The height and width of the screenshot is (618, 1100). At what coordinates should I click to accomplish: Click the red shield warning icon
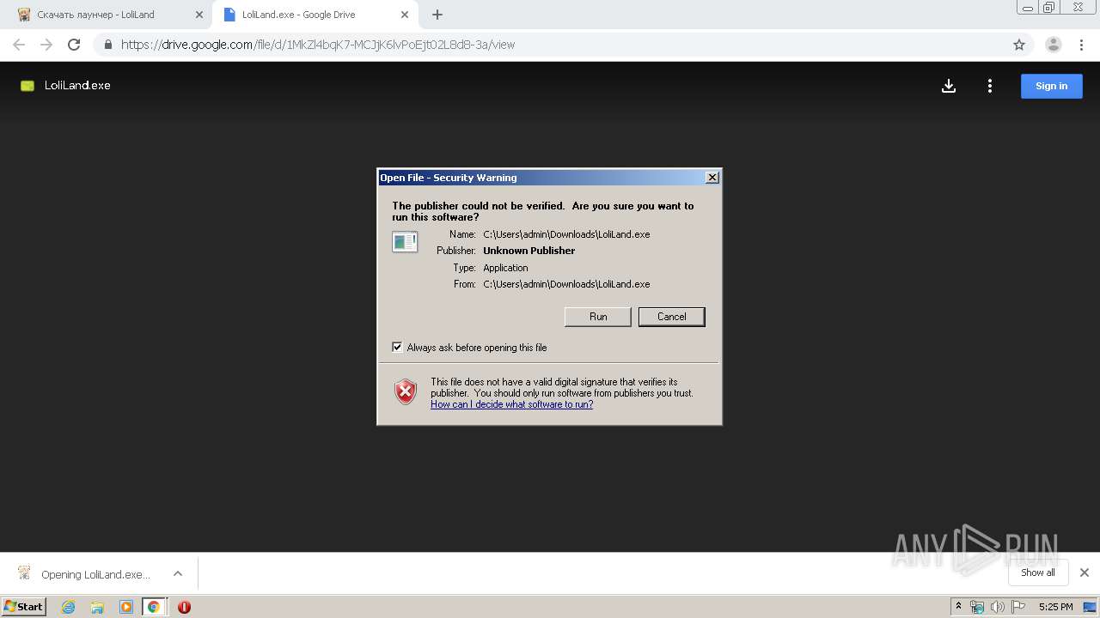click(406, 392)
